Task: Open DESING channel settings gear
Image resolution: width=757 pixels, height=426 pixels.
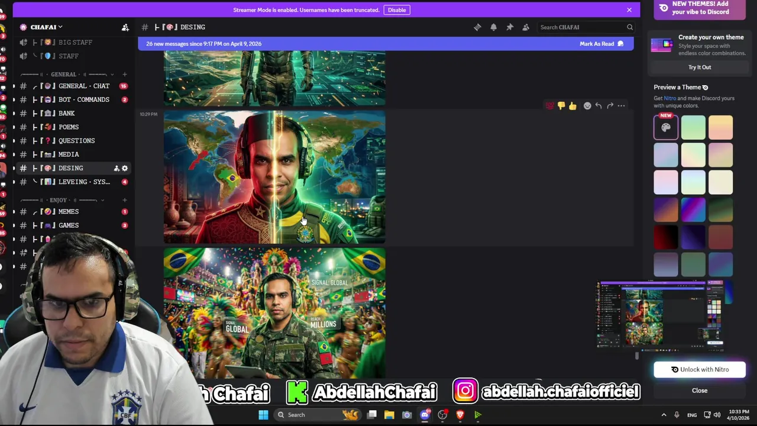Action: 125,168
